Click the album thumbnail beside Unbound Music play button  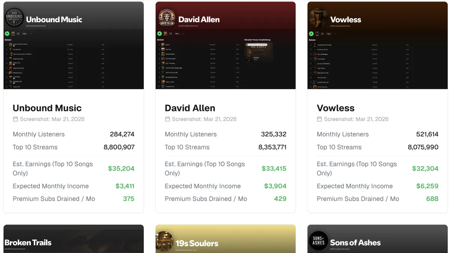point(13,34)
